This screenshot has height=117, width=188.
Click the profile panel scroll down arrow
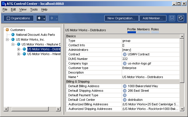(x=182, y=109)
